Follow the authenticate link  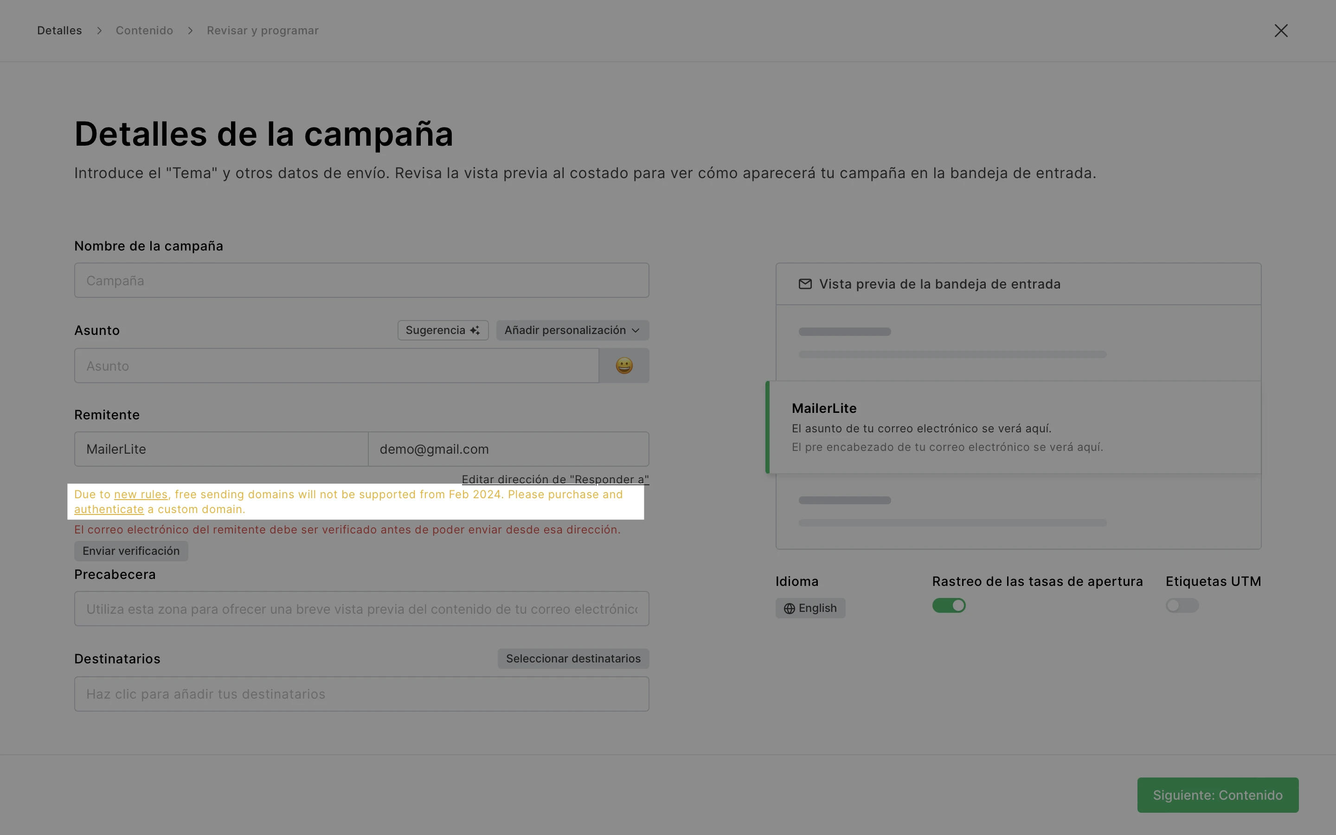[x=109, y=509]
